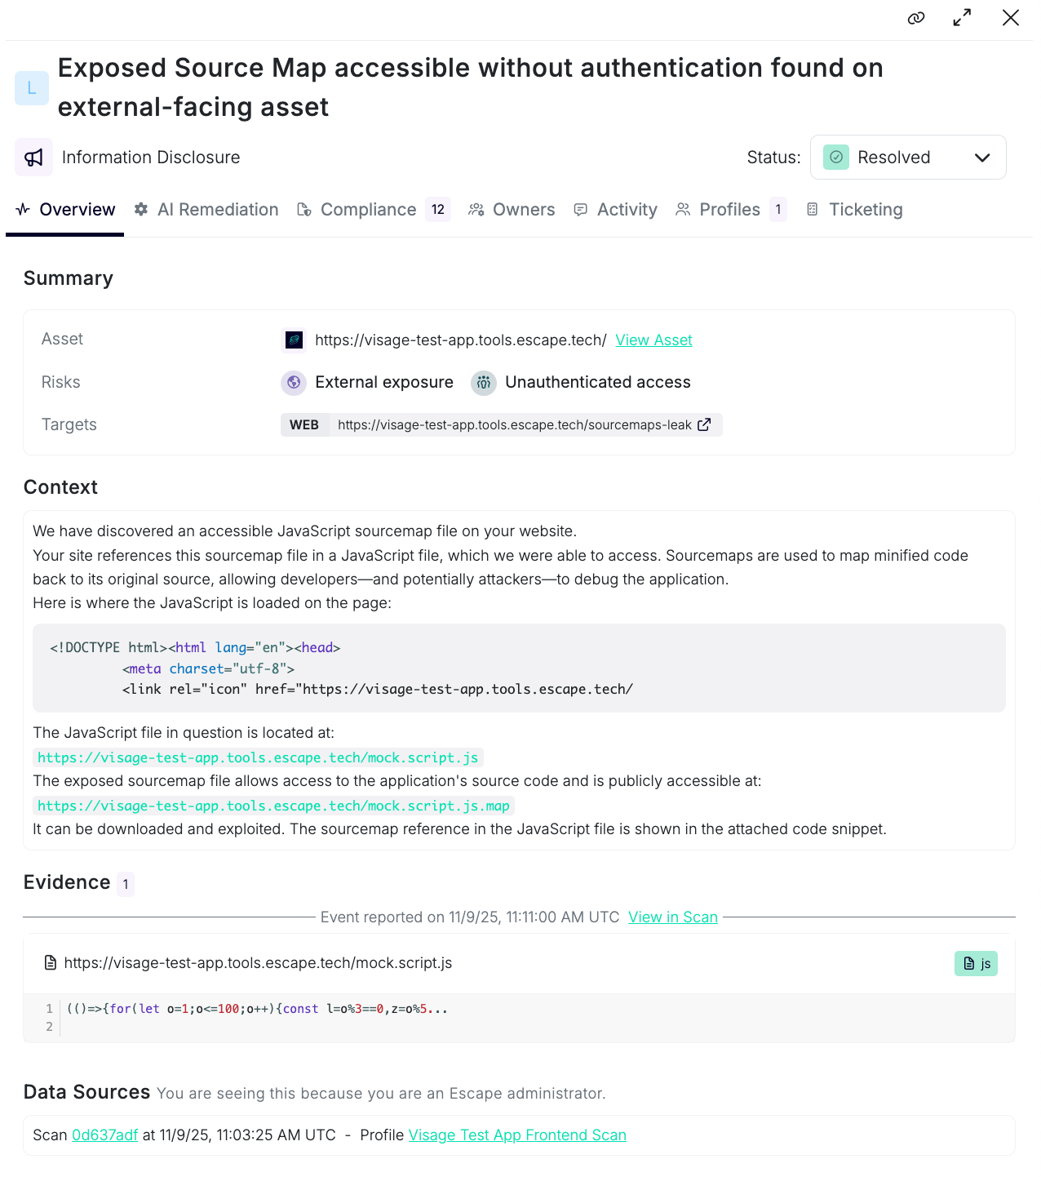Click the megaphone Information Disclosure icon
The width and height of the screenshot is (1041, 1177).
click(33, 158)
